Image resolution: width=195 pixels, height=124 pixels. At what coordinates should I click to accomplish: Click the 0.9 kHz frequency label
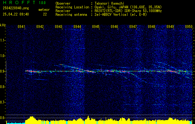[3, 71]
